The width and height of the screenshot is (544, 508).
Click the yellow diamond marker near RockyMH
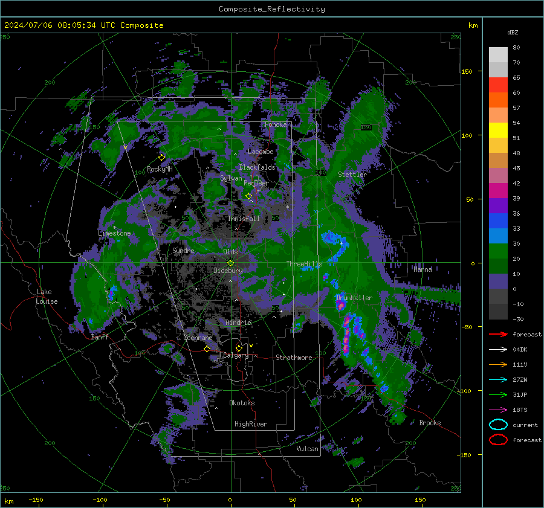click(161, 158)
